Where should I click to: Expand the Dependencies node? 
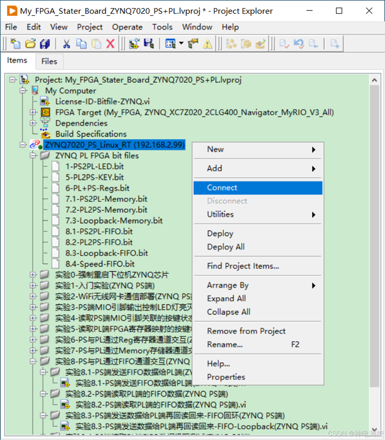point(33,123)
